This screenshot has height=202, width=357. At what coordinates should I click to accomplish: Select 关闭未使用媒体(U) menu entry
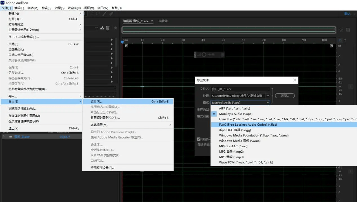[x=42, y=55]
